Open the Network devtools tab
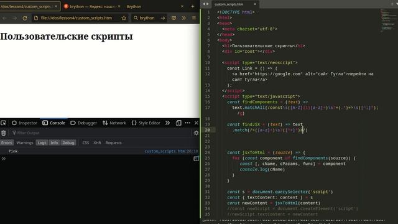398x224 pixels. [x=114, y=123]
